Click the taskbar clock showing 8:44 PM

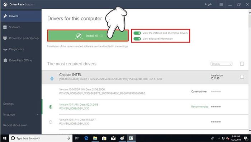[x=236, y=138]
